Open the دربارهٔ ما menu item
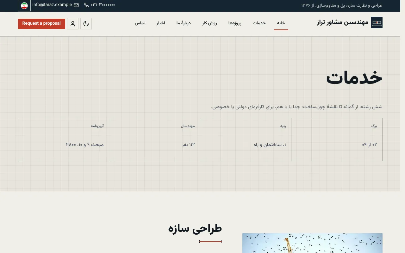Viewport: 405px width, 253px height. [x=184, y=23]
